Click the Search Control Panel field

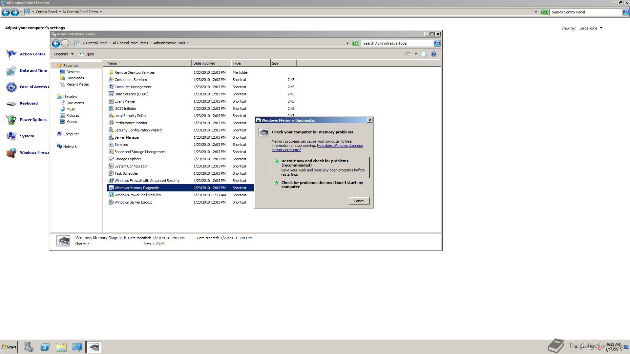586,12
